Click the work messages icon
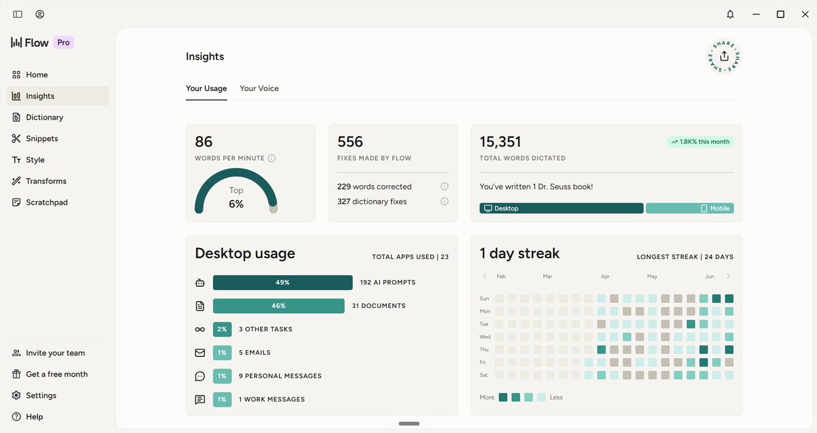Screen dimensions: 817x433 click(200, 400)
